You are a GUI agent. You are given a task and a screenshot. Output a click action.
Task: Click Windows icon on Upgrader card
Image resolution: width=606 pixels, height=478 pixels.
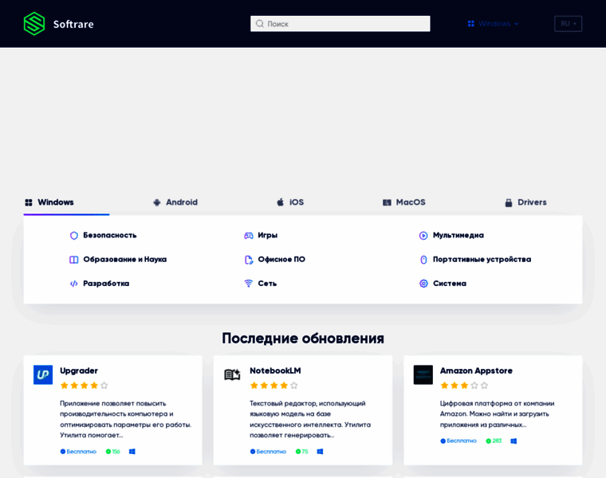[x=132, y=452]
